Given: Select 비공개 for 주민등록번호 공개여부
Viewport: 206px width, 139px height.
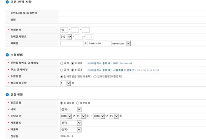Looking at the screenshot, I should click(72, 63).
